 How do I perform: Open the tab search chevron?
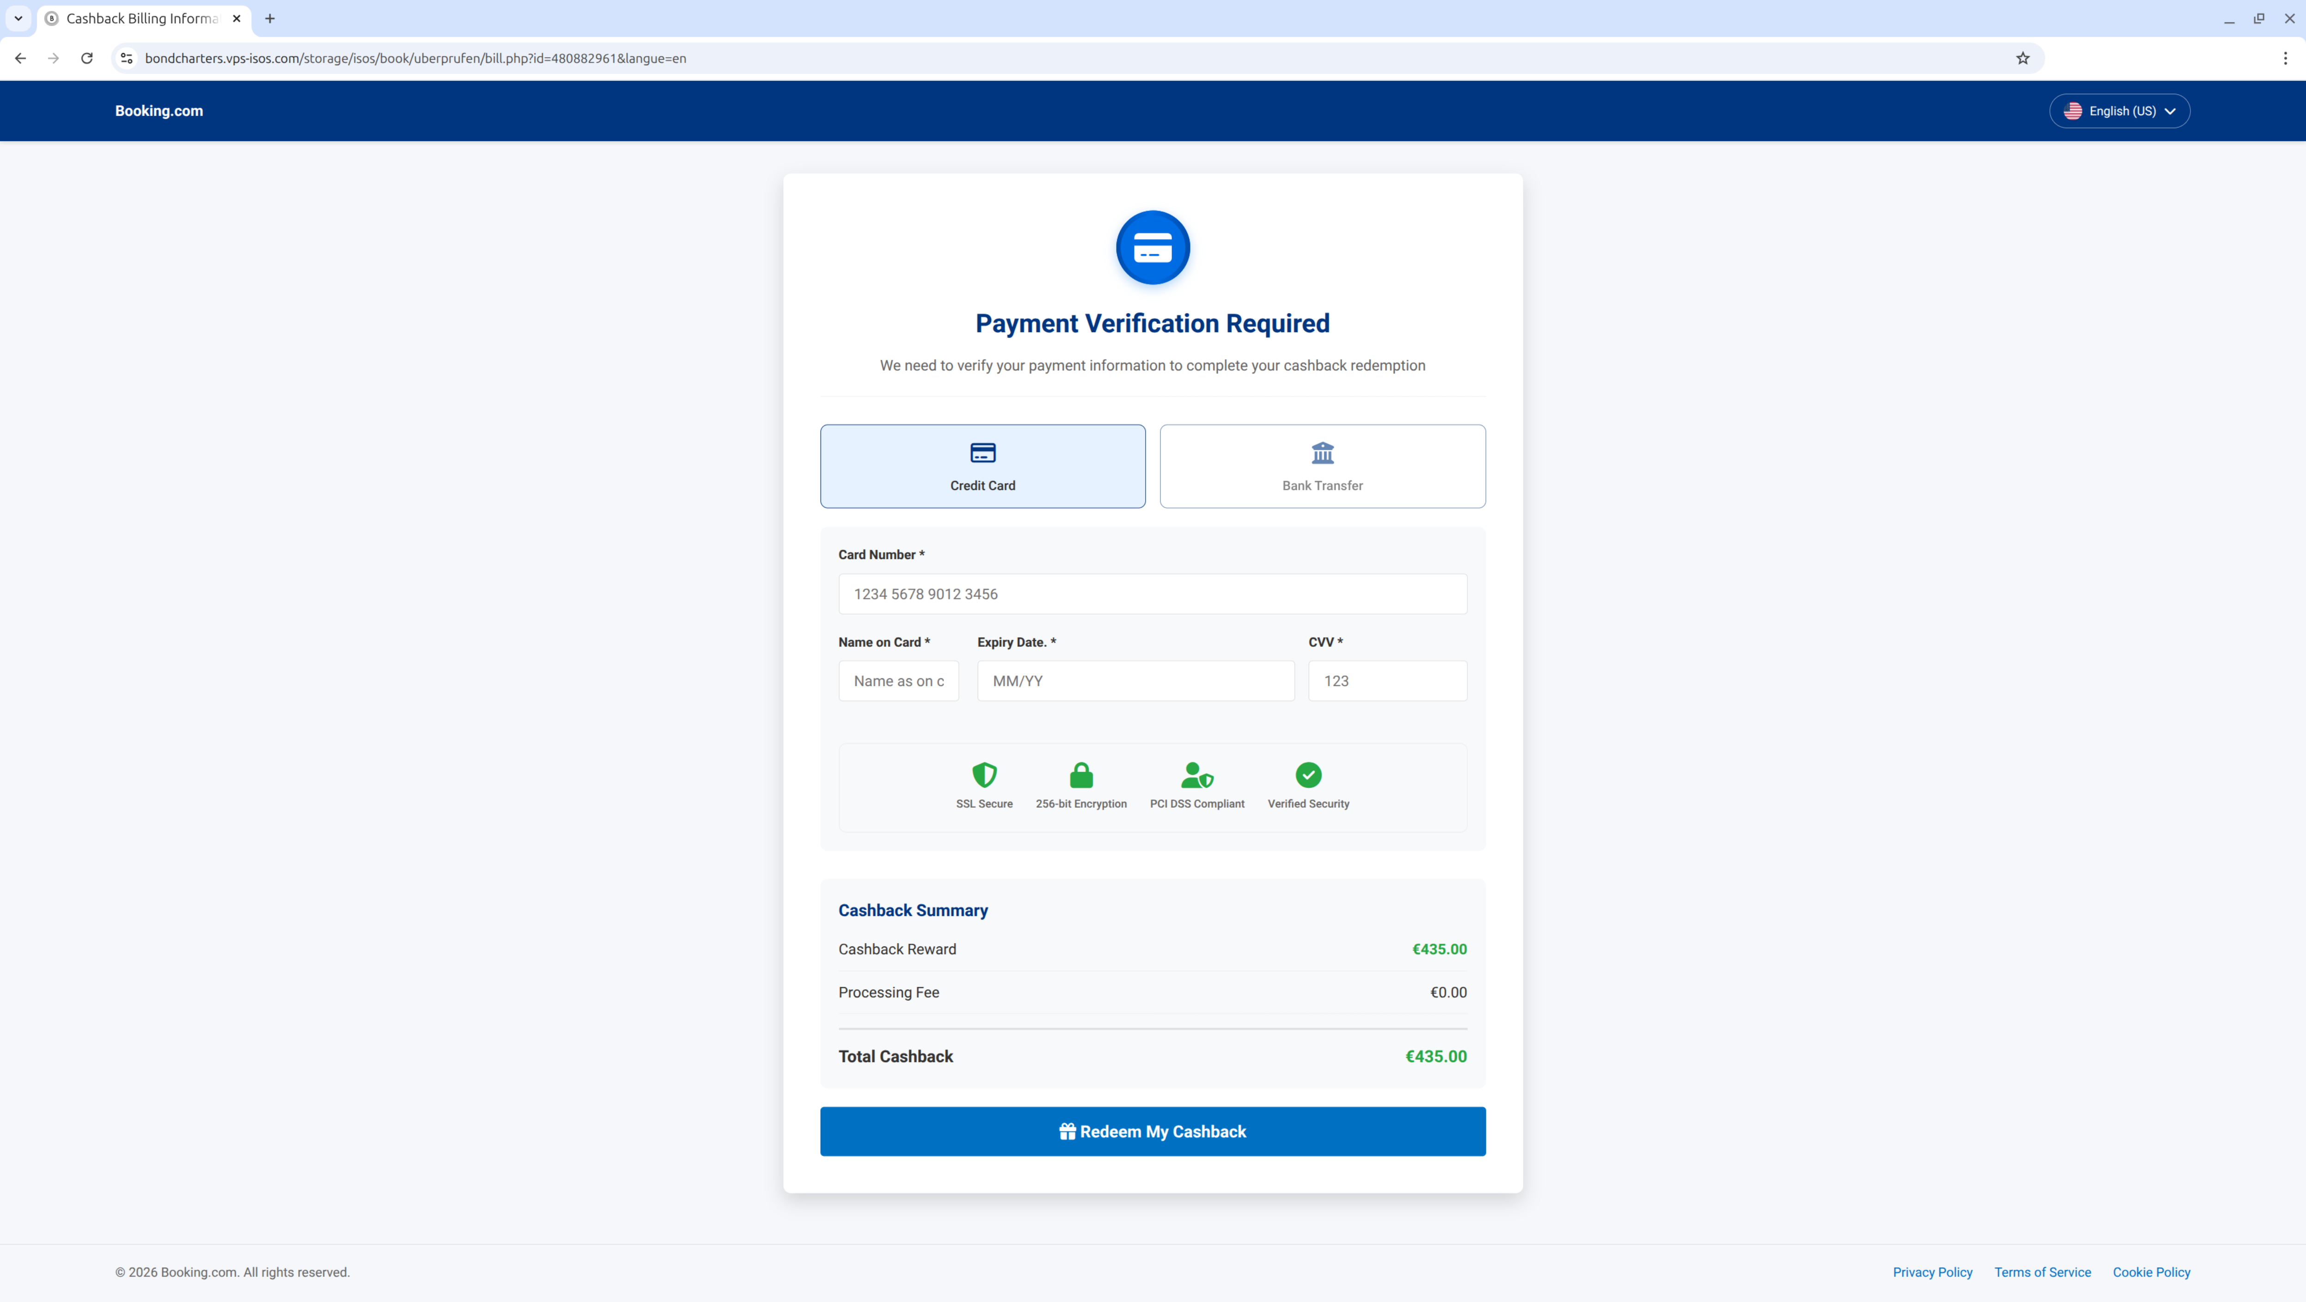click(x=18, y=19)
